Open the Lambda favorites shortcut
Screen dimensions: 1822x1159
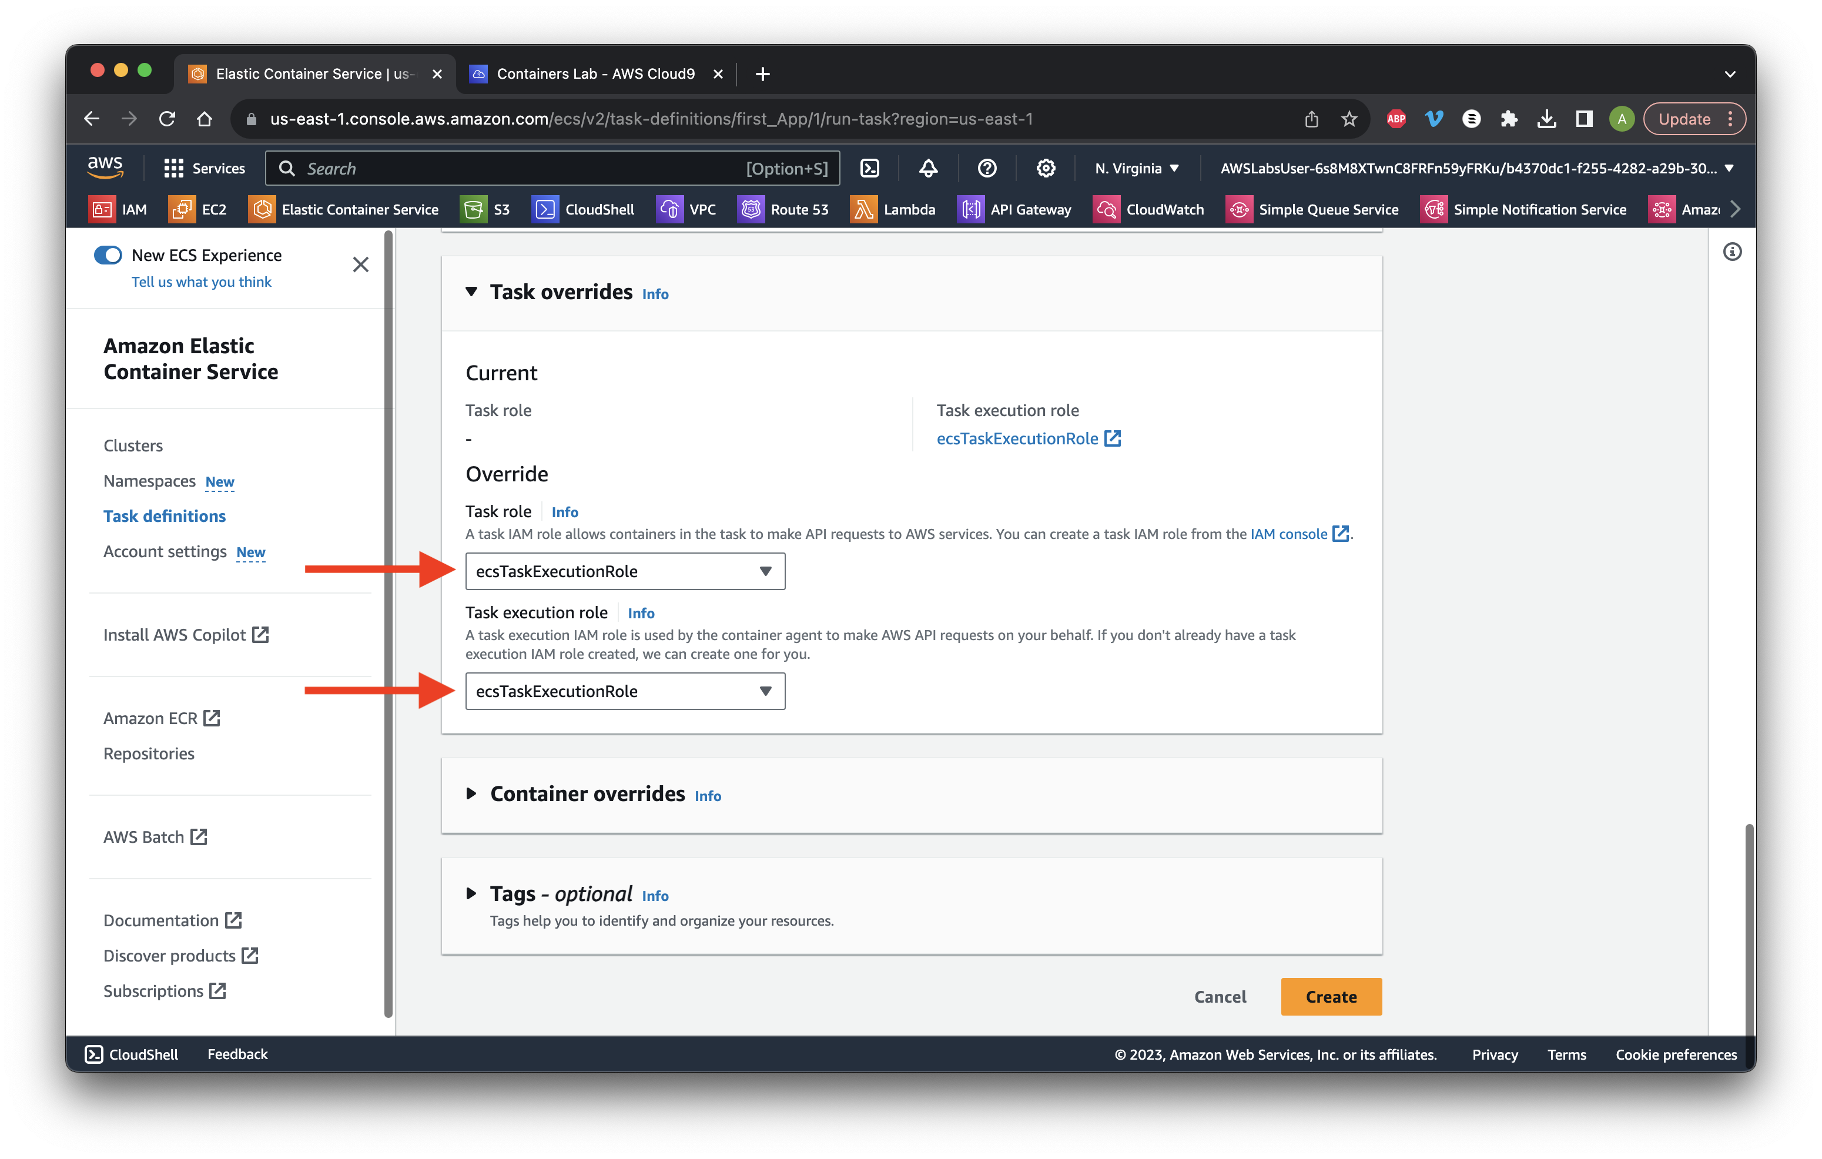(893, 210)
